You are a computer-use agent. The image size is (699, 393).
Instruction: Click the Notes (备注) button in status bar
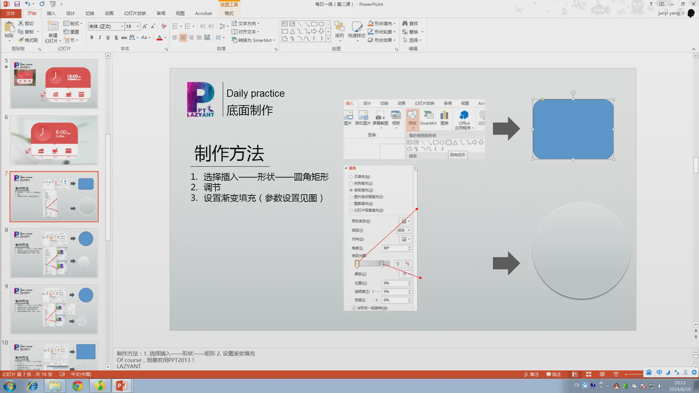pyautogui.click(x=531, y=374)
